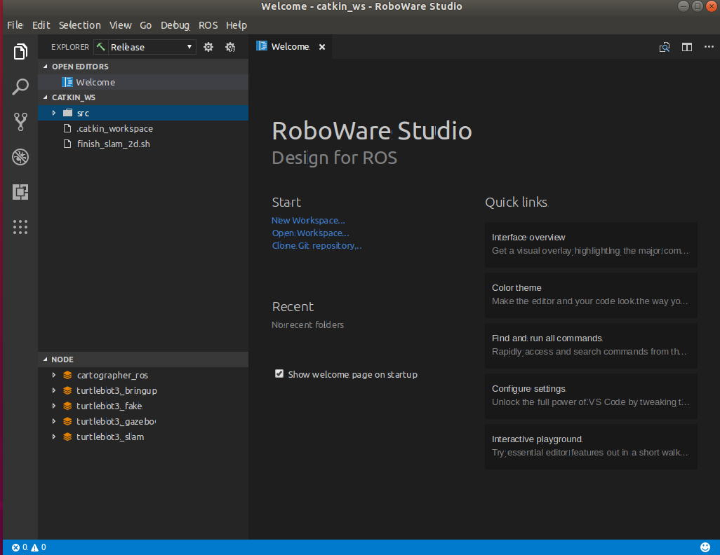Expand the cartographer_ros node arrow
The image size is (720, 555).
54,375
